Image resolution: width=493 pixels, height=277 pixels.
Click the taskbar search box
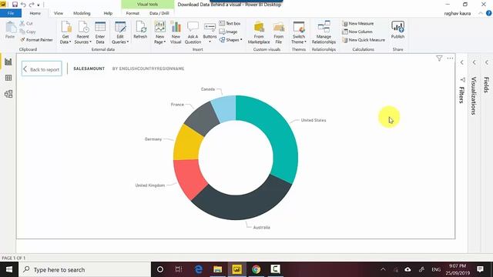(x=85, y=269)
